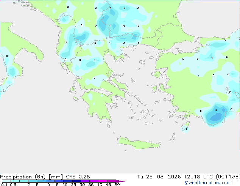Viewport: 240px width, 186px height.
Task: Click the legend label "25"
Action: (73, 184)
